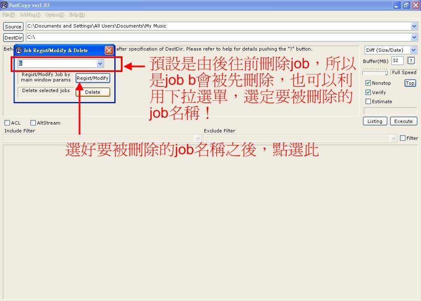Open the JobMng menu
Image resolution: width=421 pixels, height=301 pixels.
point(30,15)
